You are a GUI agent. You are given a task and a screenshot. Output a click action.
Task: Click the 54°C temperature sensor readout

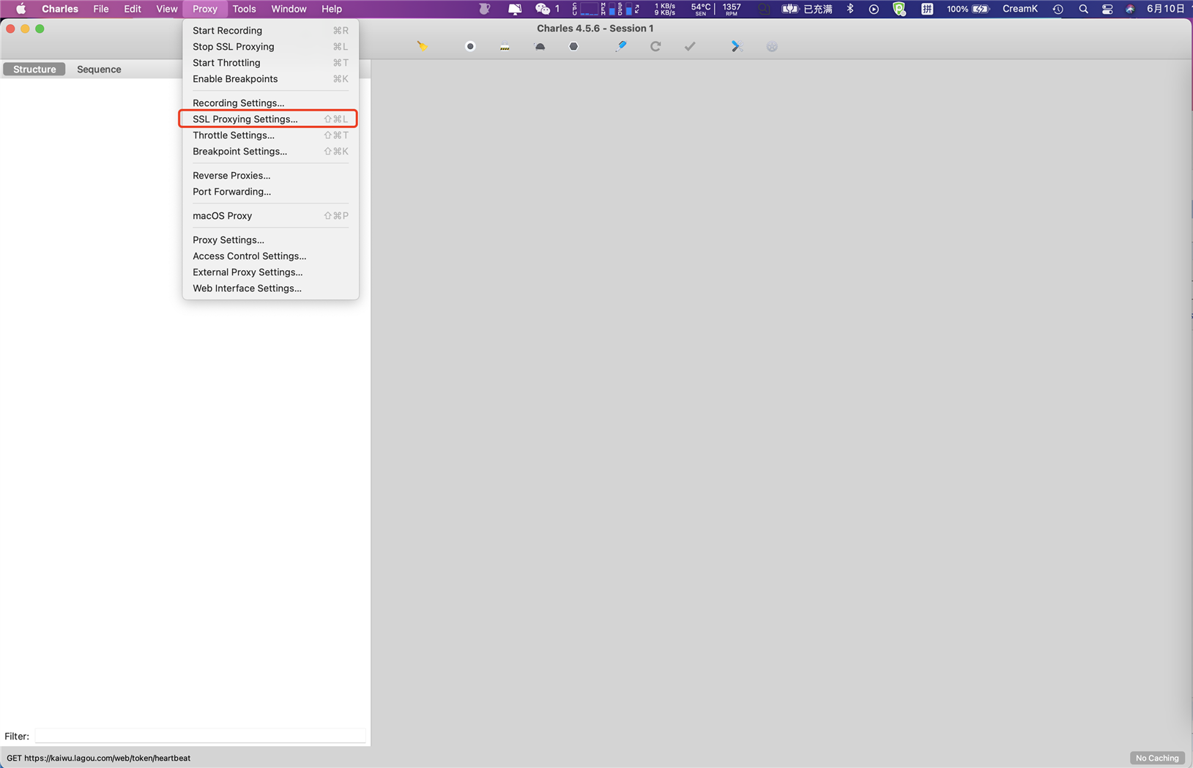click(701, 9)
